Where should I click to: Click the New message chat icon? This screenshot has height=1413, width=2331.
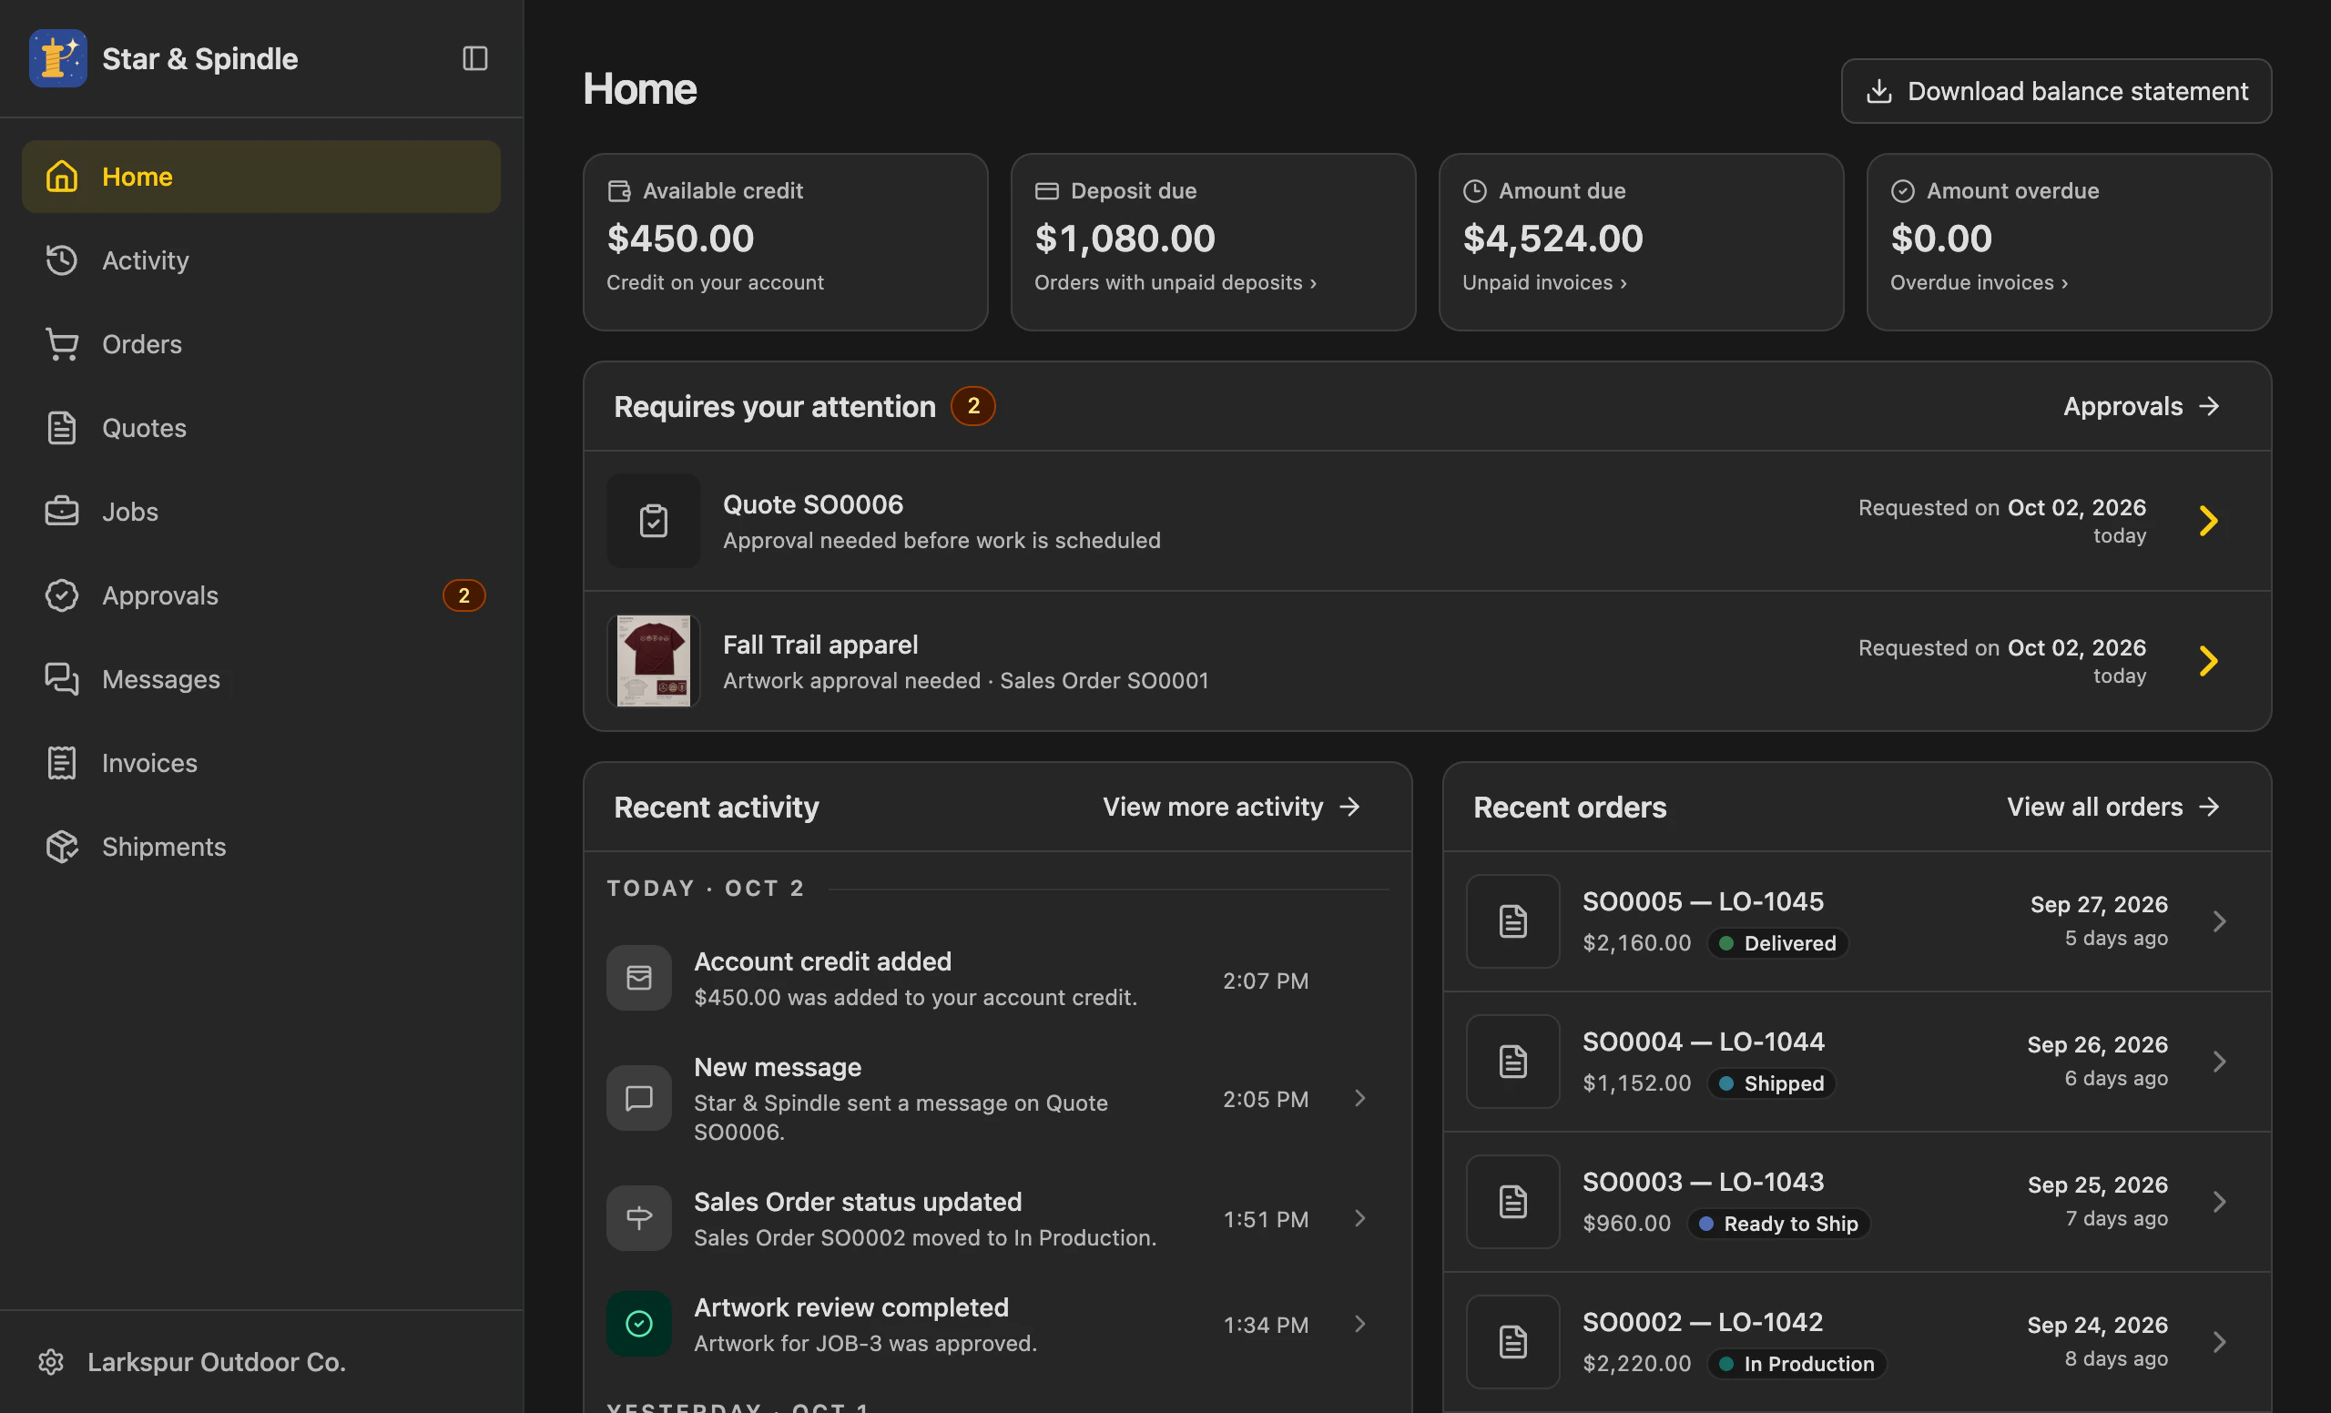pos(638,1098)
